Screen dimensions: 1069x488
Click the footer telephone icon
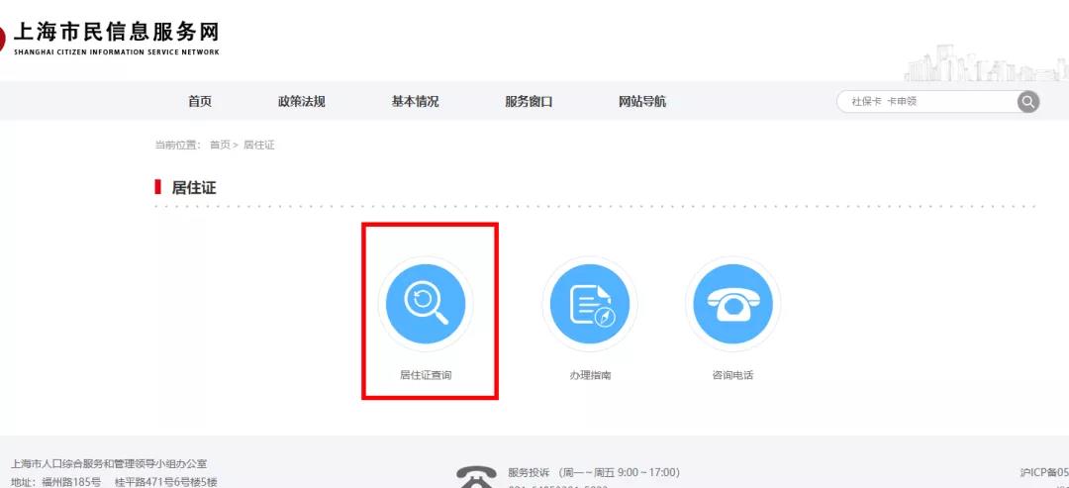click(x=476, y=477)
